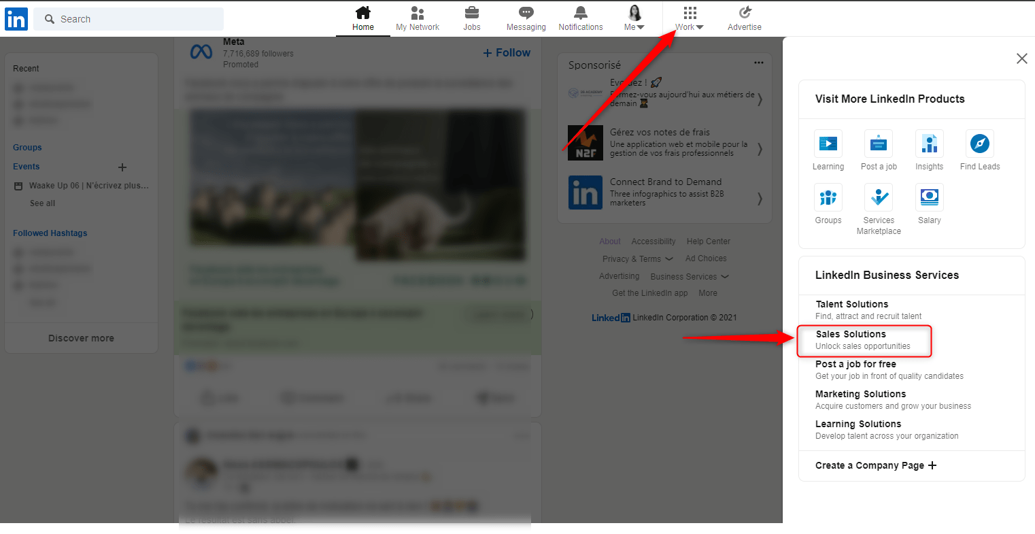Open the Groups product icon
The height and width of the screenshot is (534, 1035).
[828, 197]
